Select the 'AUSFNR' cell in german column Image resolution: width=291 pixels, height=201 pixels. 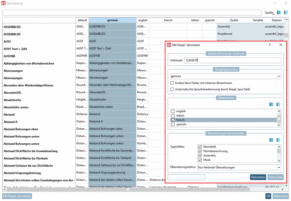click(112, 56)
